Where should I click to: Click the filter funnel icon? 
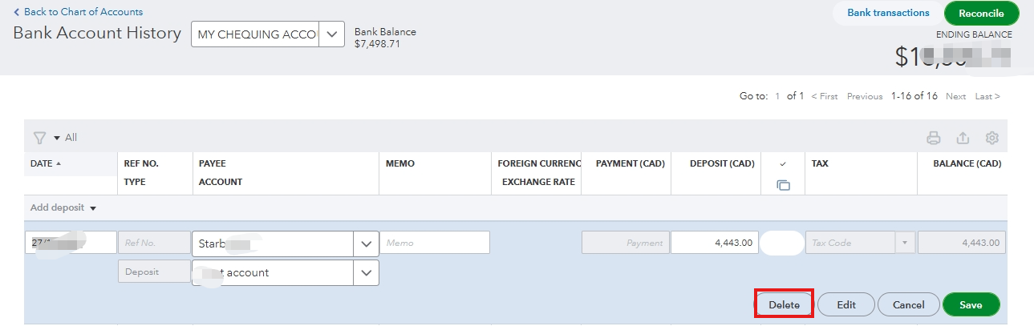pos(39,138)
